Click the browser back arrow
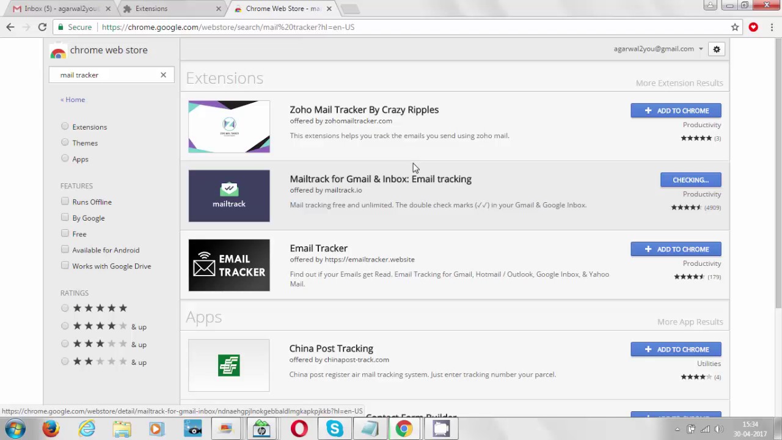 [10, 27]
